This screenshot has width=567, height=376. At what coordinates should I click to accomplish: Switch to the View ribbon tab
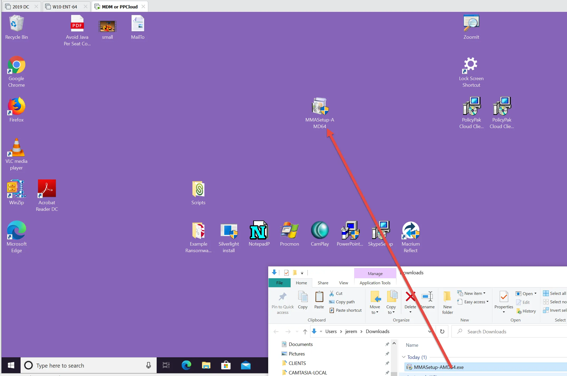point(343,283)
